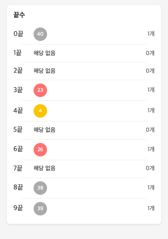This screenshot has width=168, height=239.
Task: Click the 0개 count in 7끝 row
Action: tap(150, 168)
